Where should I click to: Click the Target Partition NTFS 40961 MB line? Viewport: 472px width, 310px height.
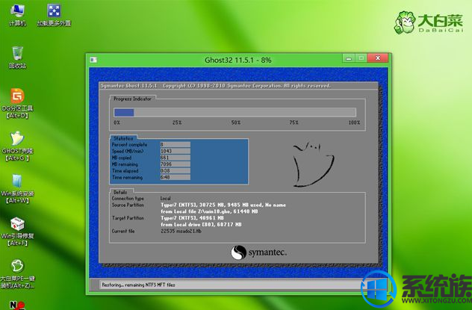(x=192, y=218)
